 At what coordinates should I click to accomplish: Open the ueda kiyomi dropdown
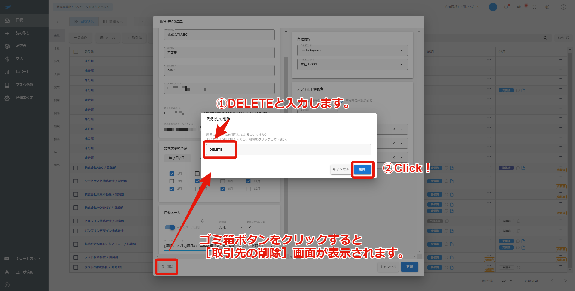[352, 50]
